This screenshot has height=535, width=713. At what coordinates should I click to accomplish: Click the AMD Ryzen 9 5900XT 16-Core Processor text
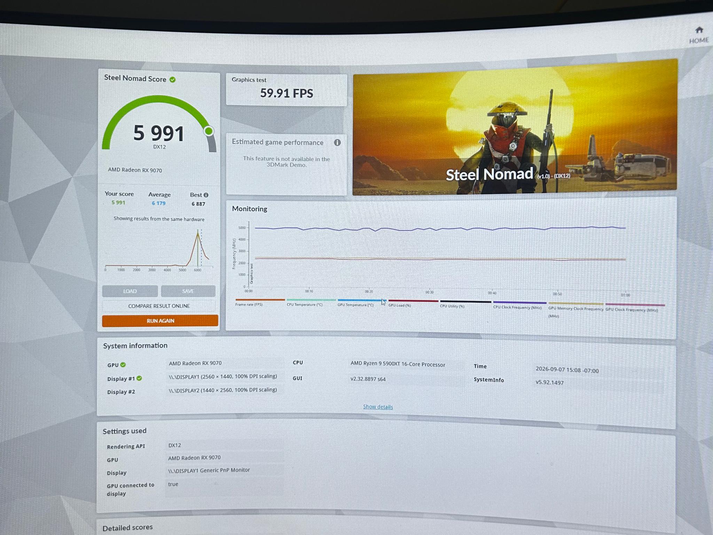398,364
